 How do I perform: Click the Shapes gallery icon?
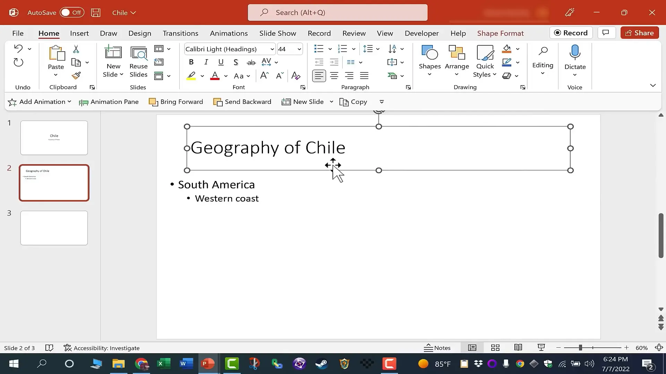[429, 53]
